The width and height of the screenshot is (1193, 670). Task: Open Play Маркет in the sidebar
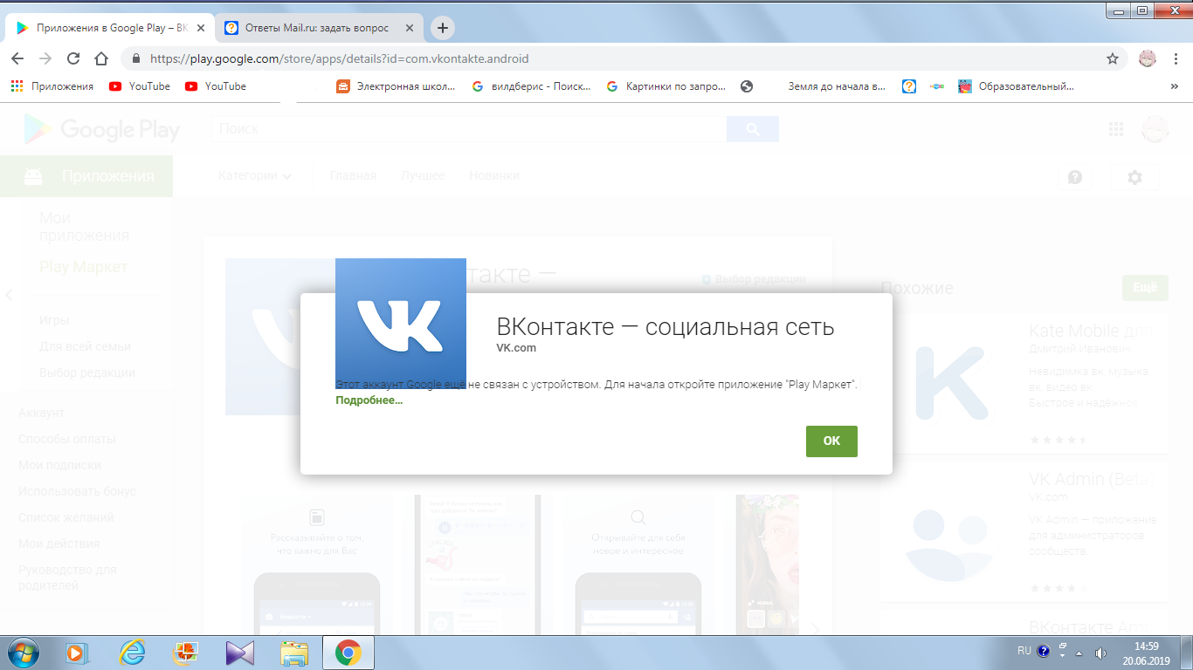[x=84, y=267]
